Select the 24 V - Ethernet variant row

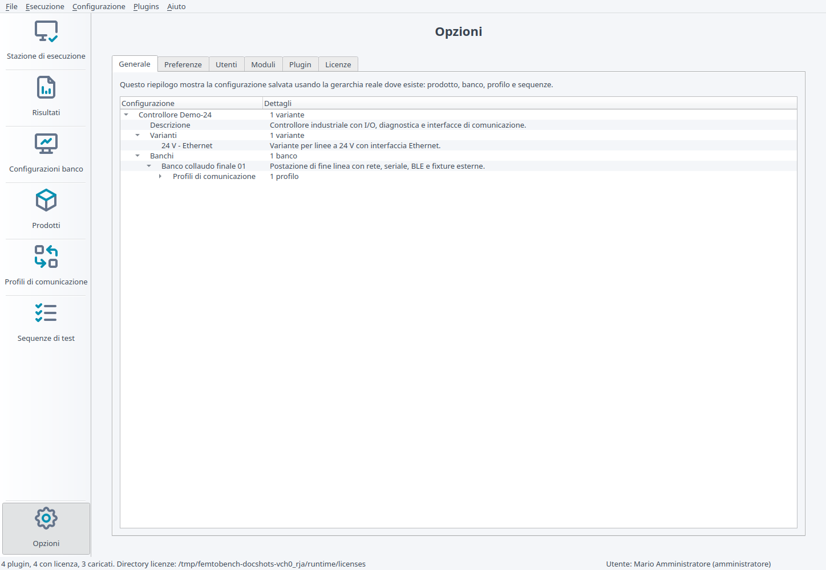tap(459, 145)
